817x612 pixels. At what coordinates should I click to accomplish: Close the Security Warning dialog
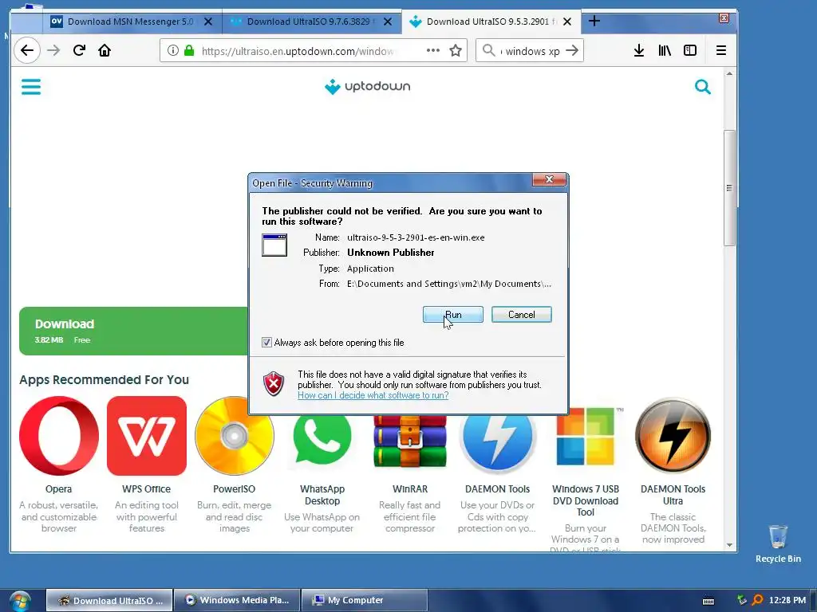click(549, 179)
